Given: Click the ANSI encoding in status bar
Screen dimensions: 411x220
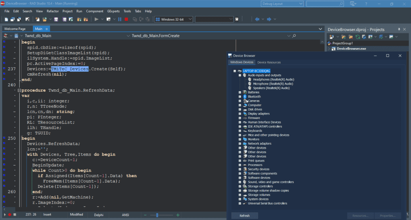Looking at the screenshot, I should pos(126,215).
